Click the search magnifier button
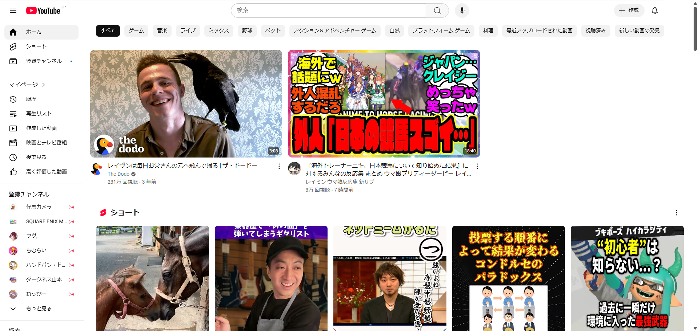Image resolution: width=698 pixels, height=331 pixels. tap(437, 11)
